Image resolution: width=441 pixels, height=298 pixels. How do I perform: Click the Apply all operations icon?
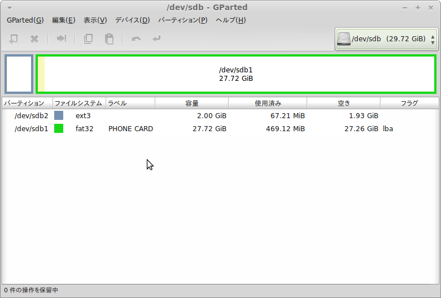tap(156, 38)
